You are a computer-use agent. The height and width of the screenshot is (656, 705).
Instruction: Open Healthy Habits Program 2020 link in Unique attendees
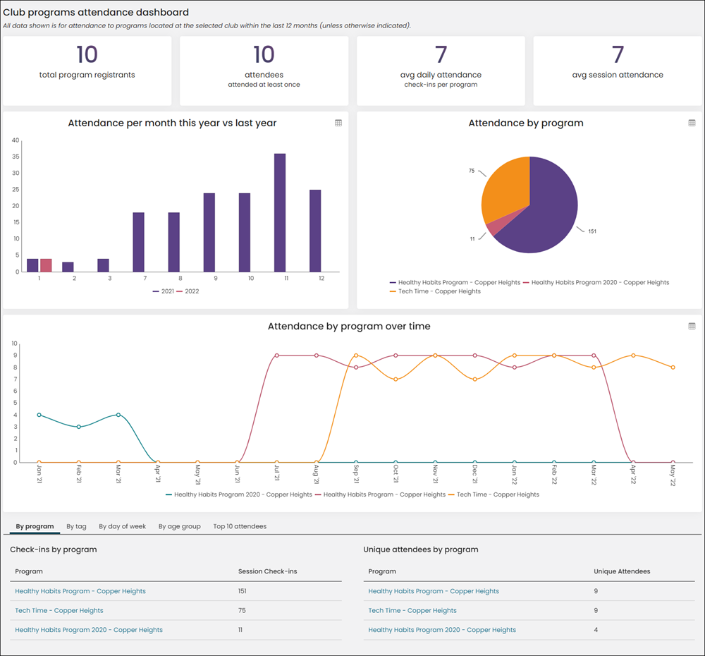(442, 630)
